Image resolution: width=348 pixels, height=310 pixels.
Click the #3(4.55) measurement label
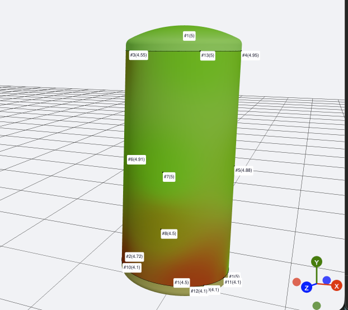tap(138, 55)
